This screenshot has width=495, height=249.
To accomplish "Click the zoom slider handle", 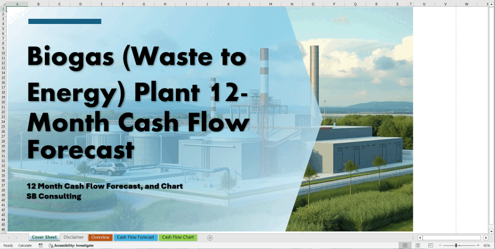I will [x=456, y=245].
